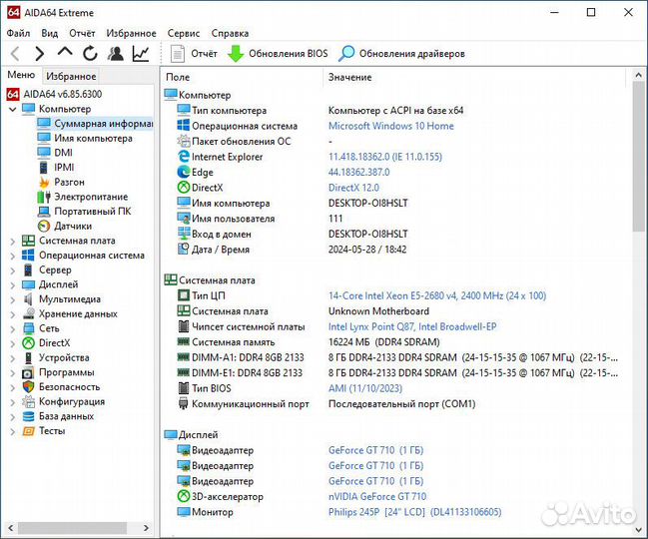Expand the DirectX tree node
This screenshot has width=648, height=539.
(12, 343)
